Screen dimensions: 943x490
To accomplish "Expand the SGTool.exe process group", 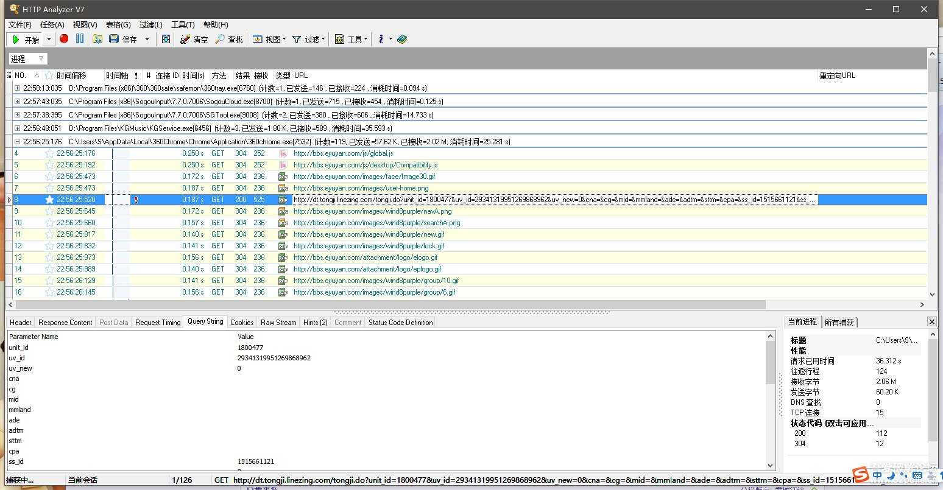I will [x=17, y=115].
